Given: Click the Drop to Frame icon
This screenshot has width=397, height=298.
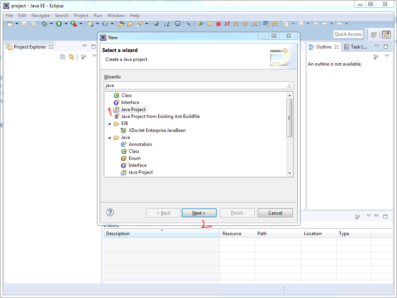Looking at the screenshot, I should click(x=266, y=24).
